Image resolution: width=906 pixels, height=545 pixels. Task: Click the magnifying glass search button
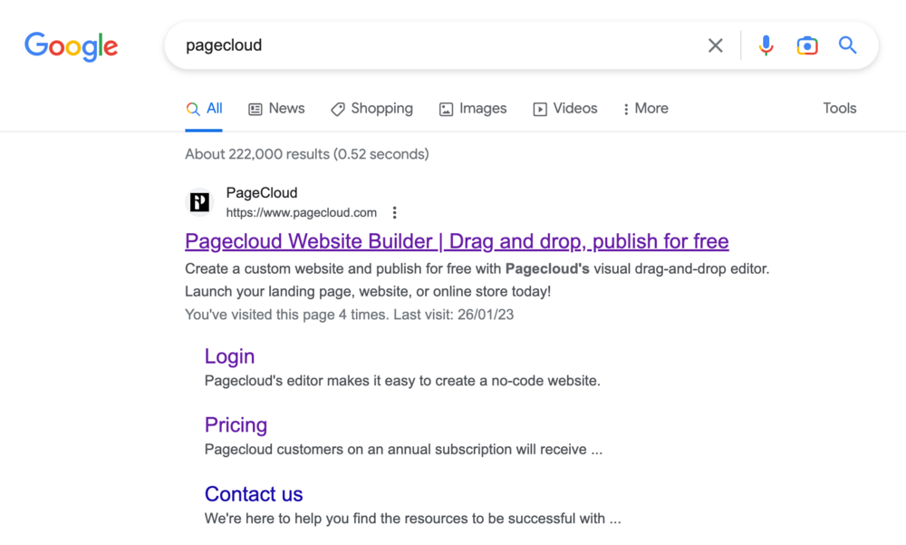pyautogui.click(x=848, y=45)
